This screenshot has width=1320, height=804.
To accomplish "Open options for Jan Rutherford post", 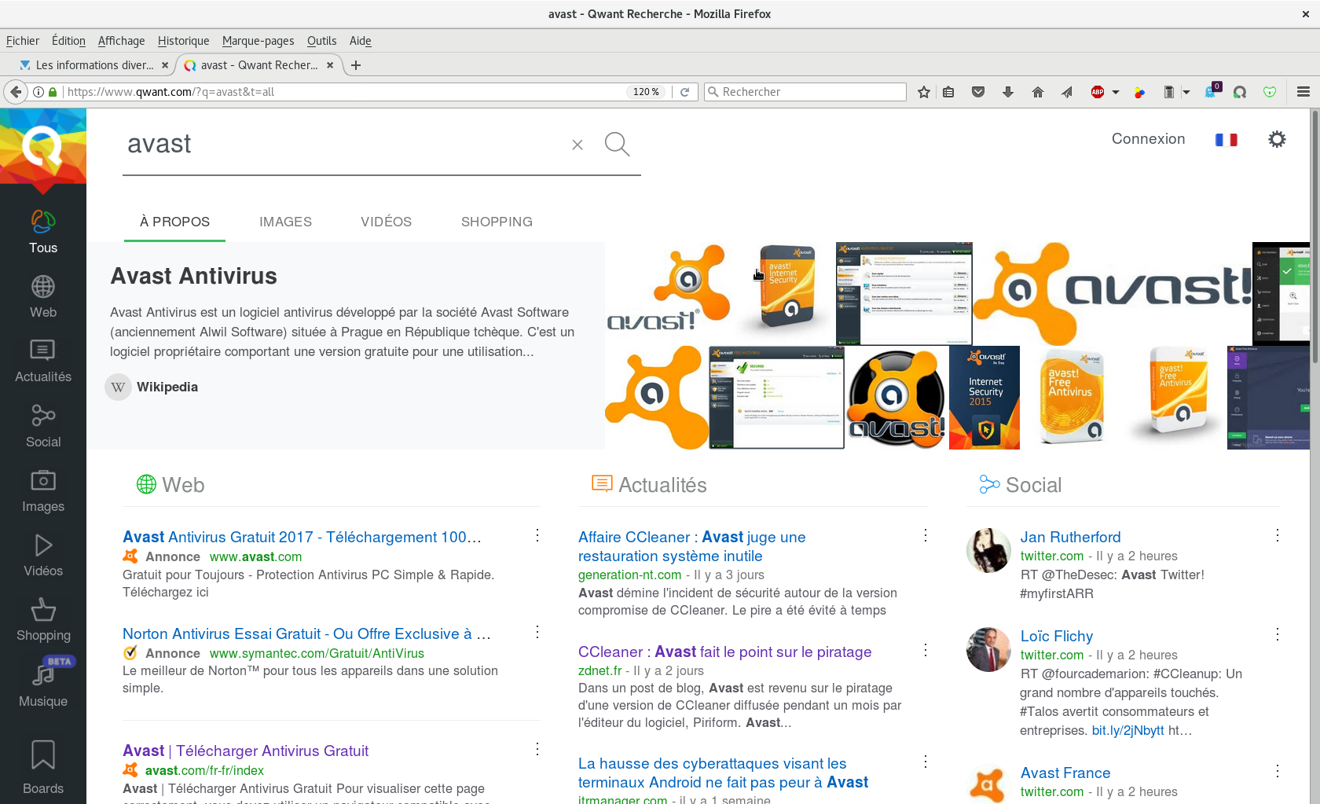I will pyautogui.click(x=1278, y=535).
